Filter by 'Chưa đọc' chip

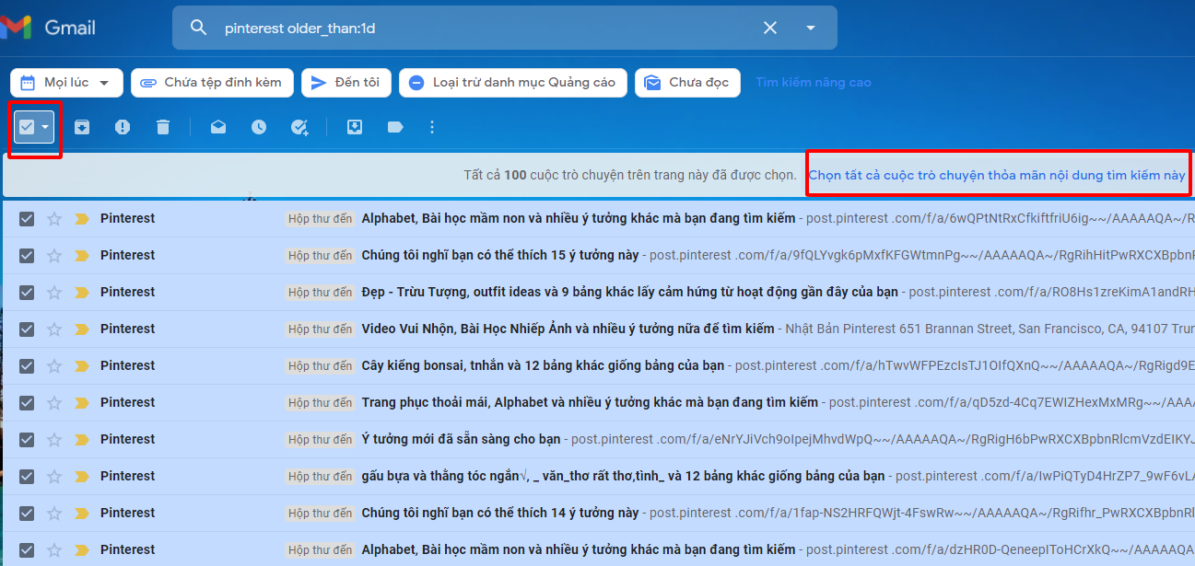(x=687, y=83)
